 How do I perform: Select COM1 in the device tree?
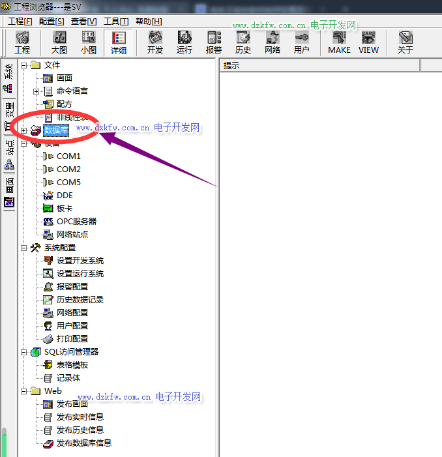(x=68, y=156)
